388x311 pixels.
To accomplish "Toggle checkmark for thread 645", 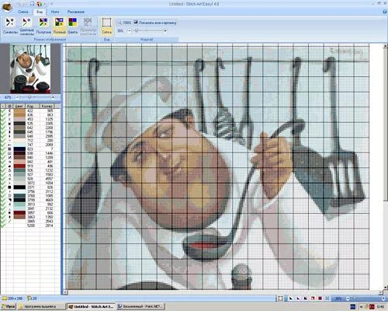I will [x=3, y=132].
